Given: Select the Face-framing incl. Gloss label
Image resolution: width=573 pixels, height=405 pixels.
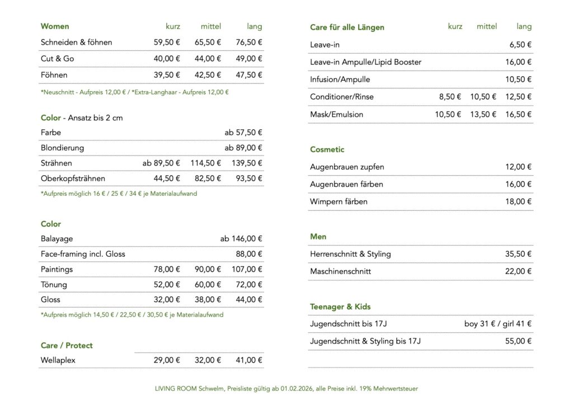Looking at the screenshot, I should tap(83, 254).
